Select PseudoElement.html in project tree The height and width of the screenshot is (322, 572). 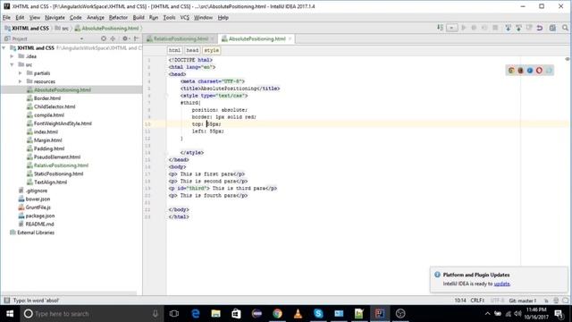click(x=57, y=157)
